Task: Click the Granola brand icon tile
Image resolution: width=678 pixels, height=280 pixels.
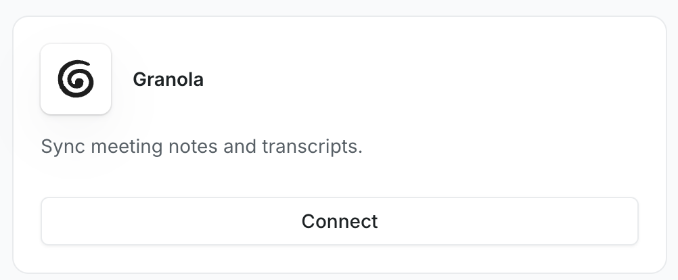Action: coord(76,79)
